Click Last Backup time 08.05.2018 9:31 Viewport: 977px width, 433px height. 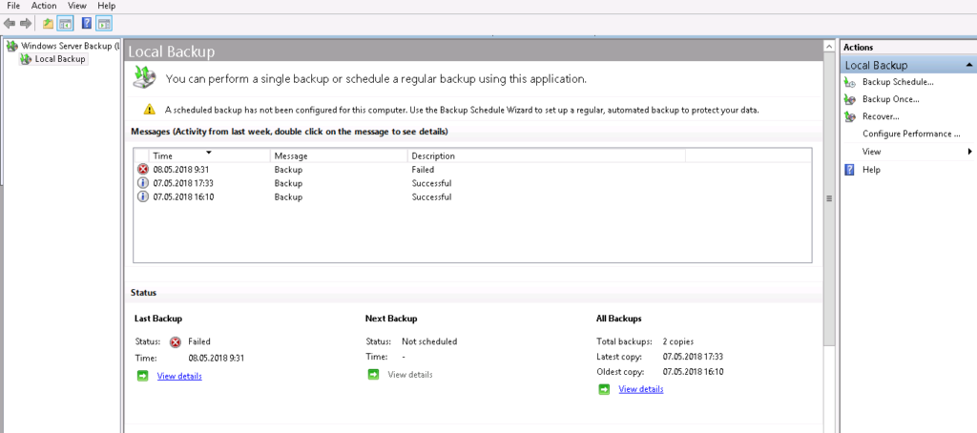click(217, 359)
